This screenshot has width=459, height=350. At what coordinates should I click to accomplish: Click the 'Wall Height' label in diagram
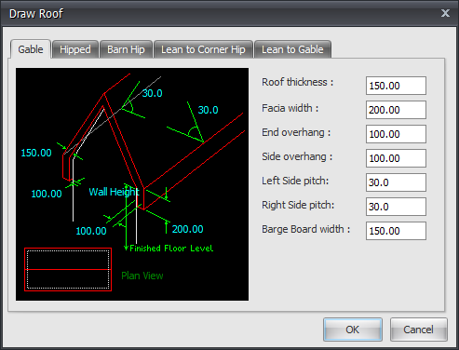point(114,192)
